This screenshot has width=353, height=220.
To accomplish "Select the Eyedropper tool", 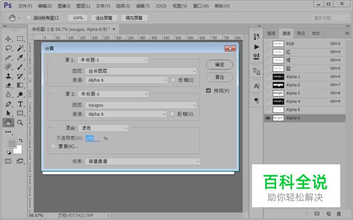I will pos(20,57).
